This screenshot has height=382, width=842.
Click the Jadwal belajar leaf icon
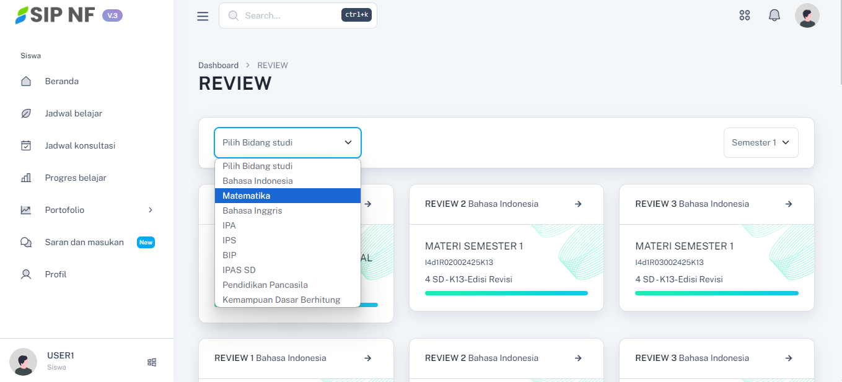26,113
